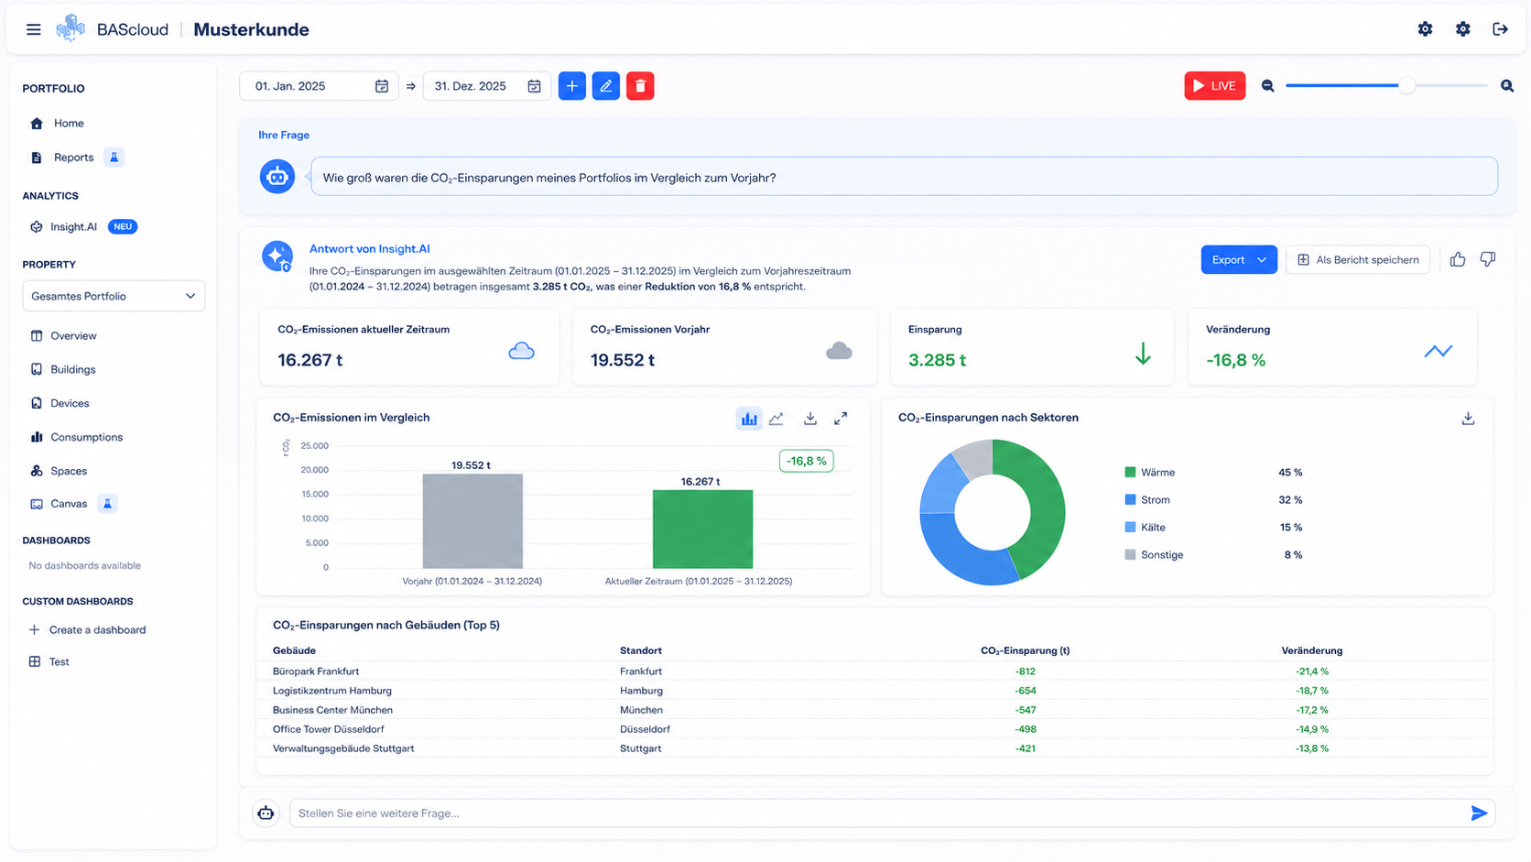
Task: Switch the comparison chart to line view
Action: point(776,419)
